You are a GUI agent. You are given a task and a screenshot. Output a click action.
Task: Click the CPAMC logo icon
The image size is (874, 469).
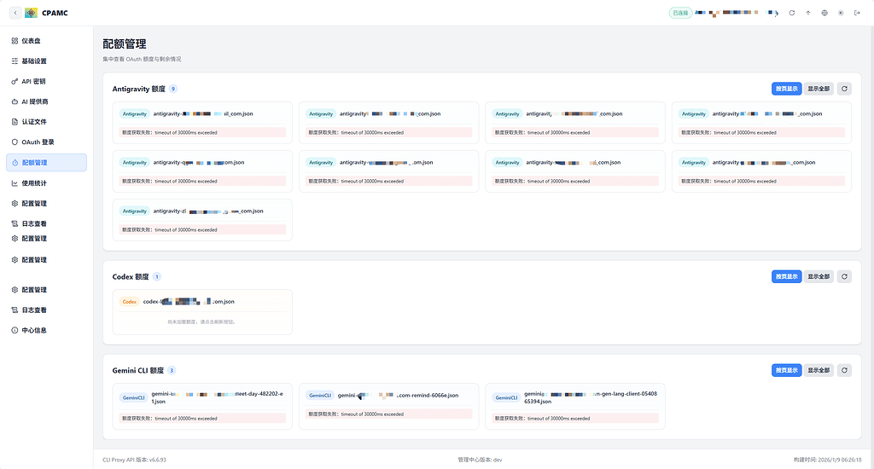tap(32, 13)
